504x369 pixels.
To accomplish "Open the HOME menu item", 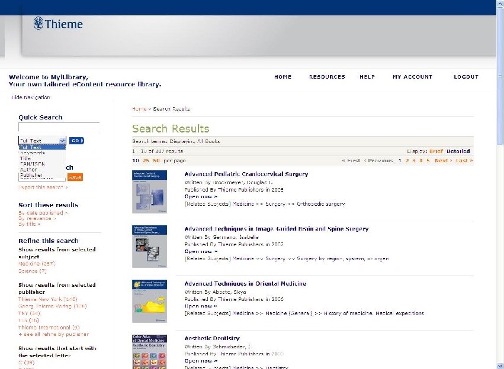I will [283, 77].
